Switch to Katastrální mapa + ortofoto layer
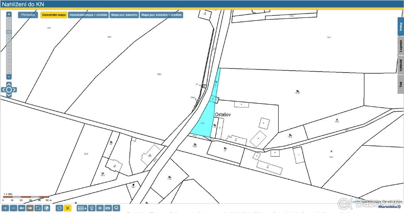Screen dimensions: 404x213 pos(88,15)
